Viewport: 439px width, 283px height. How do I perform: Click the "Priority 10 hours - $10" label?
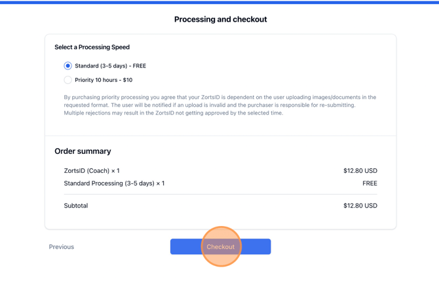[x=104, y=80]
